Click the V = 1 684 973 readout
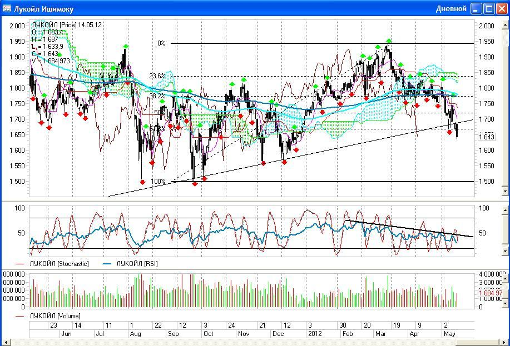Viewport: 510px width, 346px height. point(51,61)
